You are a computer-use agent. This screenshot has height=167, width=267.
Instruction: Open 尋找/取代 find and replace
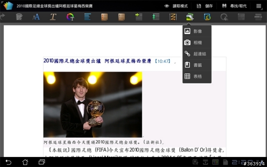(x=234, y=6)
